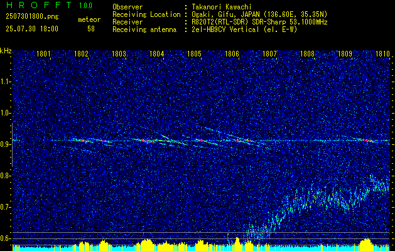Click the Observer label
The width and height of the screenshot is (395, 251).
point(127,7)
